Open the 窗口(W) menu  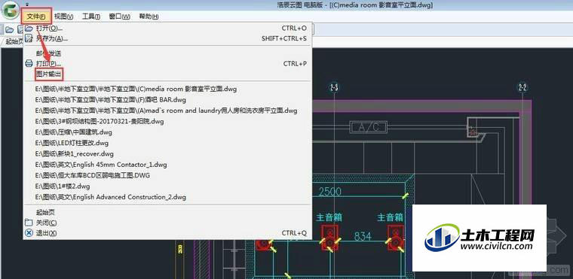[119, 17]
